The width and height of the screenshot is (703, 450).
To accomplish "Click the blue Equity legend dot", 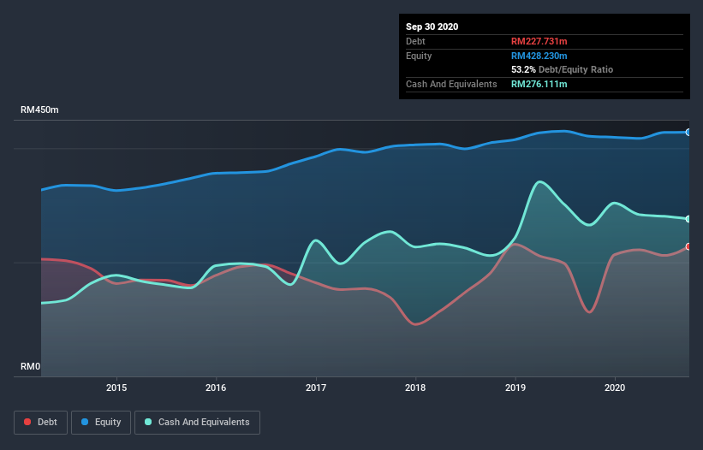I will pyautogui.click(x=85, y=422).
